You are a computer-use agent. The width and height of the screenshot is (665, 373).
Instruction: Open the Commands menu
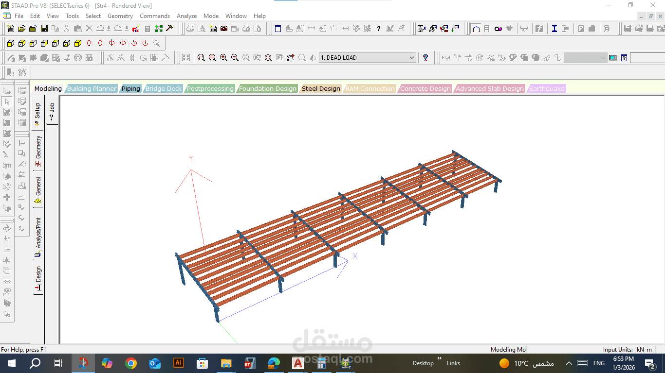coord(155,16)
